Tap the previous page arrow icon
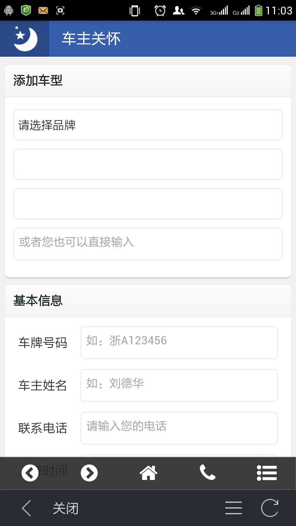This screenshot has height=526, width=296. (30, 473)
